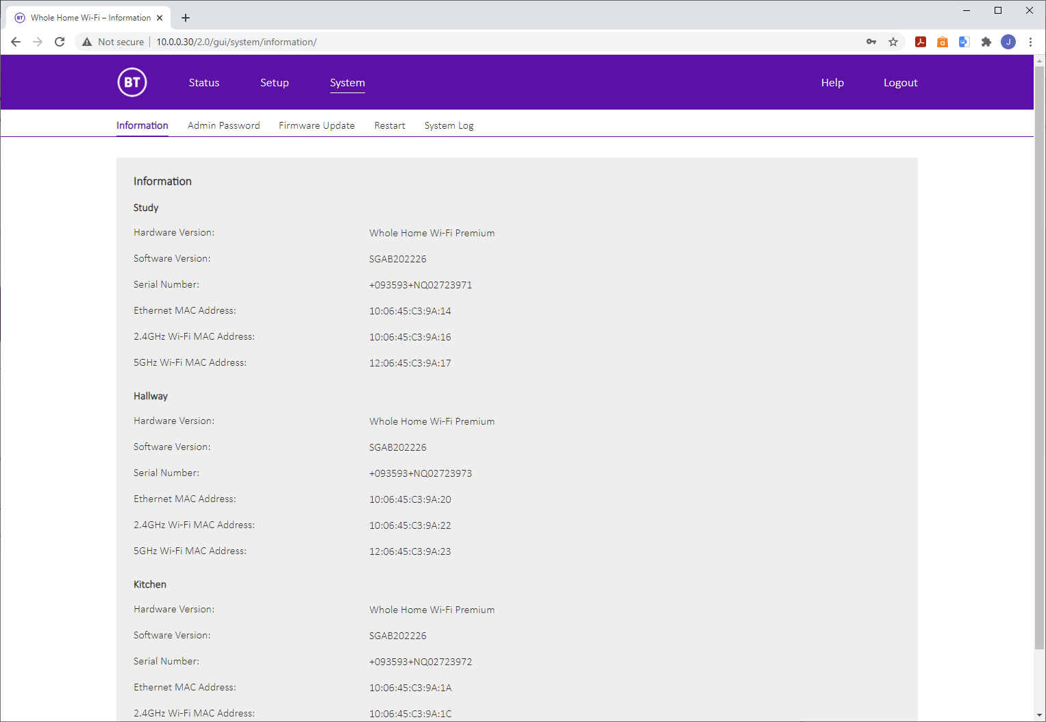Open the Adobe Acrobat extension
Screen dimensions: 1046x722
921,42
